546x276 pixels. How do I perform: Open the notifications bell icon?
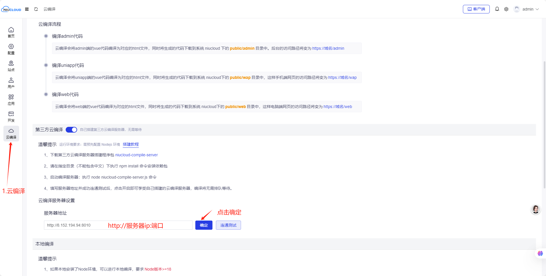497,9
